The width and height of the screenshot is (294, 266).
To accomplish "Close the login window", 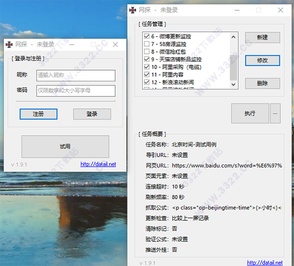I will 116,45.
